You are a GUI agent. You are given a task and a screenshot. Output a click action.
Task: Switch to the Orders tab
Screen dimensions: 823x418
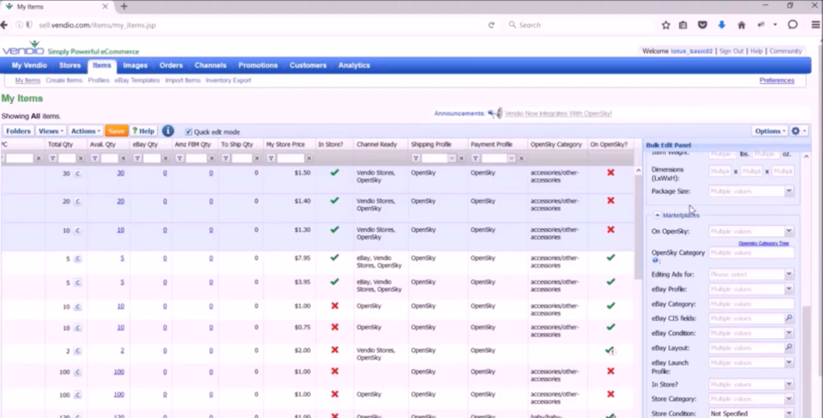coord(171,65)
